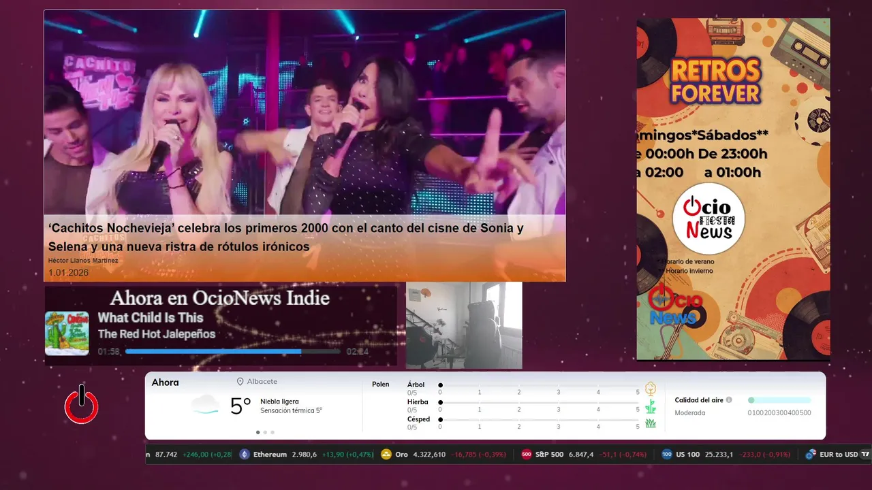Click the Albacete location pin icon
Image resolution: width=872 pixels, height=490 pixels.
[x=240, y=382]
